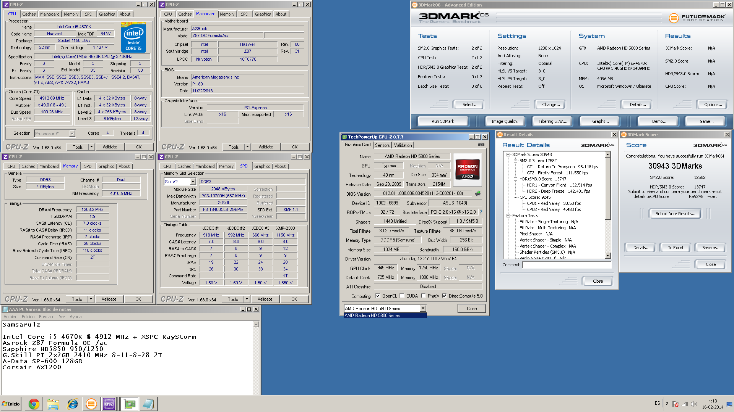The width and height of the screenshot is (734, 412).
Task: Switch to Sensors tab in GPU-Z
Action: 382,145
